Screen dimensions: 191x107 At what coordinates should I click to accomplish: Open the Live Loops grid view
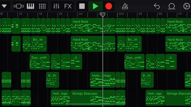coord(42,6)
